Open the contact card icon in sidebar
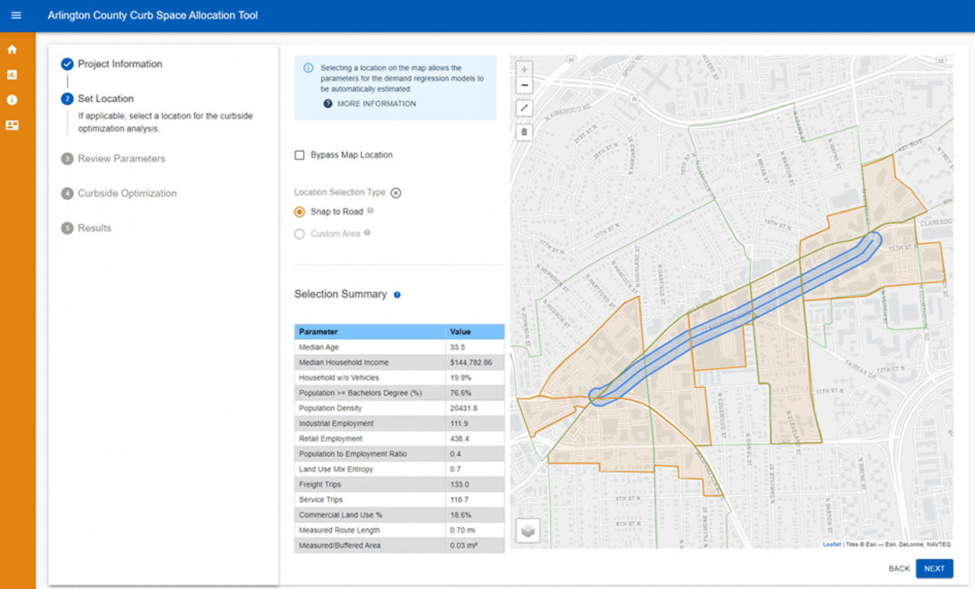This screenshot has height=589, width=975. tap(12, 125)
